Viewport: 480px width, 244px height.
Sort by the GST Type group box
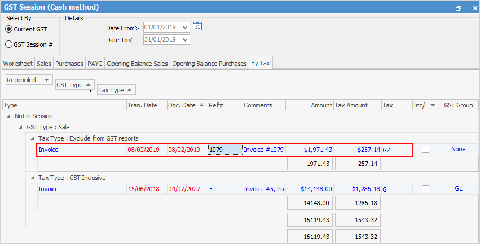pos(74,85)
